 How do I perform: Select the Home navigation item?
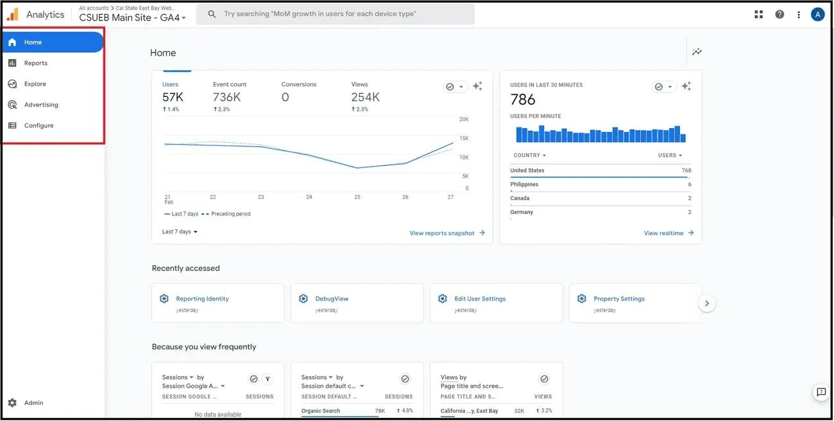click(53, 42)
